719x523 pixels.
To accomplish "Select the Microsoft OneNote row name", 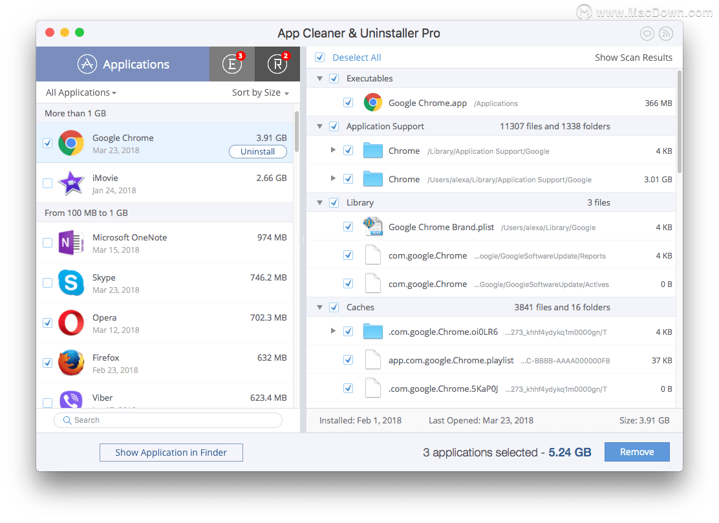I will (130, 237).
